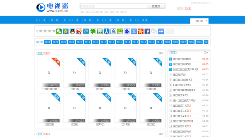Share to Sina Weibo icon
The width and height of the screenshot is (245, 137).
point(79,31)
